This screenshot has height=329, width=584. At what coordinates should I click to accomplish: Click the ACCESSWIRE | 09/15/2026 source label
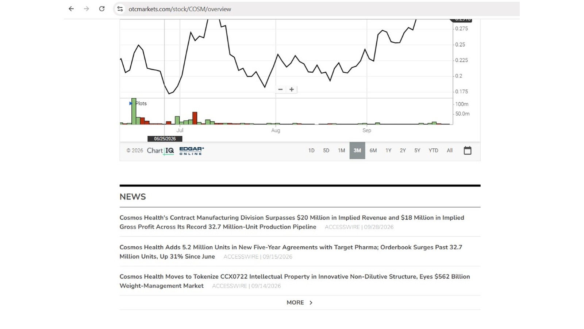[x=258, y=257]
